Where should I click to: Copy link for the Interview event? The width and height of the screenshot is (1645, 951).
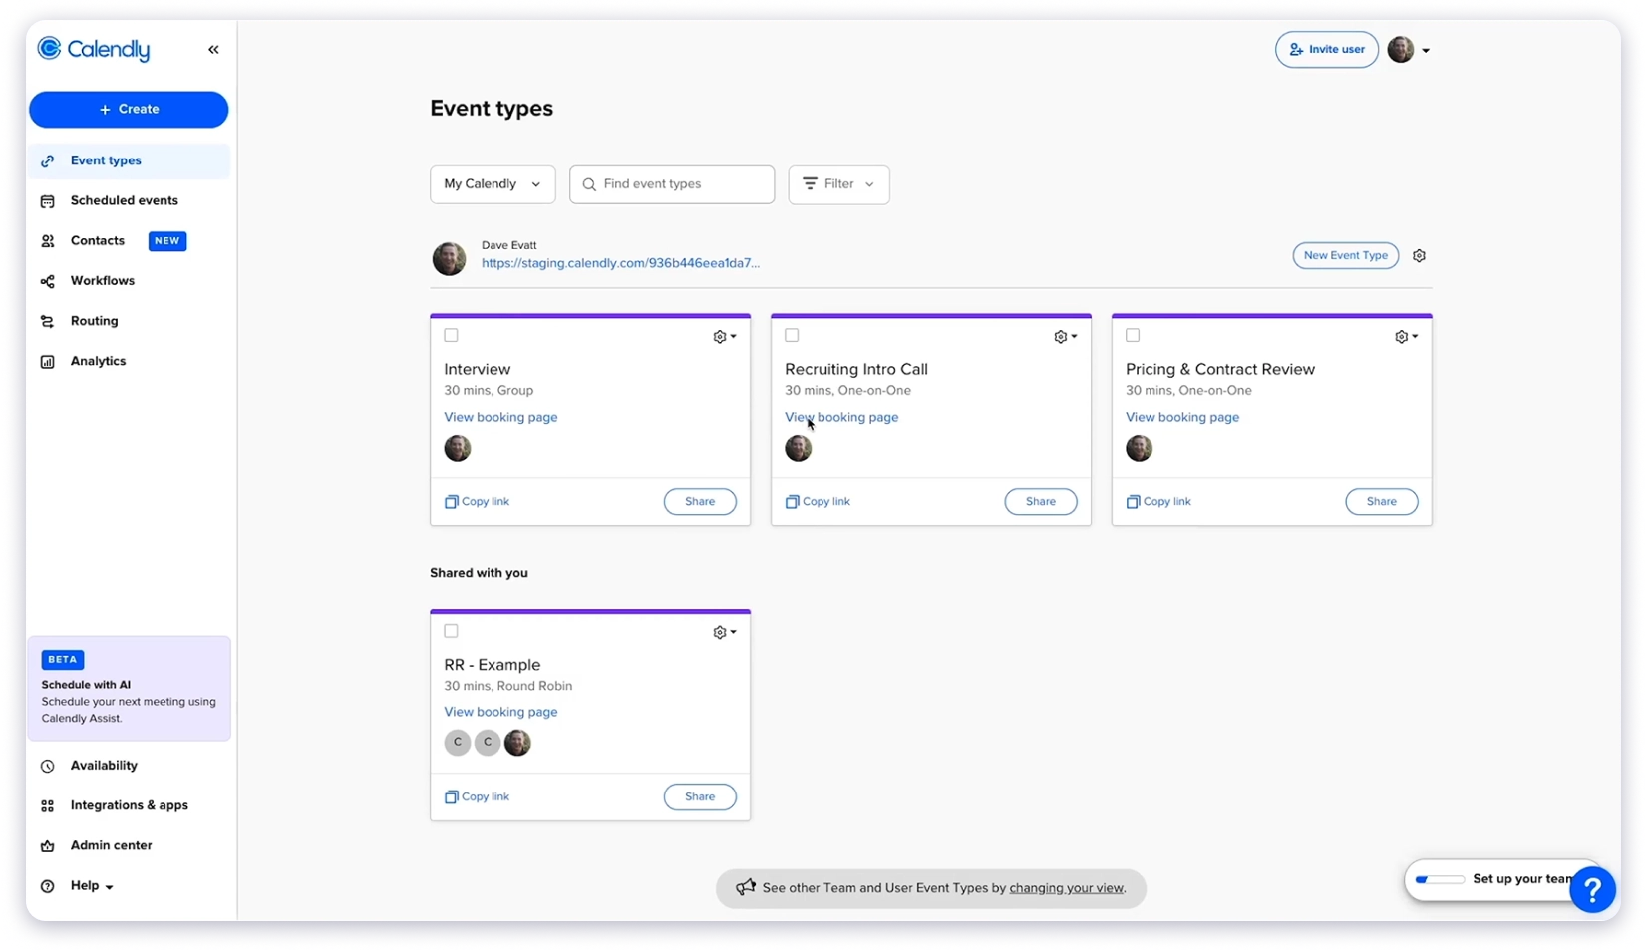477,502
